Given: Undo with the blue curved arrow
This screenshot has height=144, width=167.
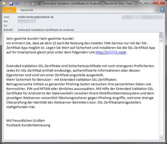Looking at the screenshot, I should tap(17, 4).
